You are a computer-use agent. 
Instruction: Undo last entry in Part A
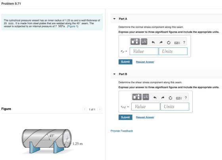pos(153,42)
